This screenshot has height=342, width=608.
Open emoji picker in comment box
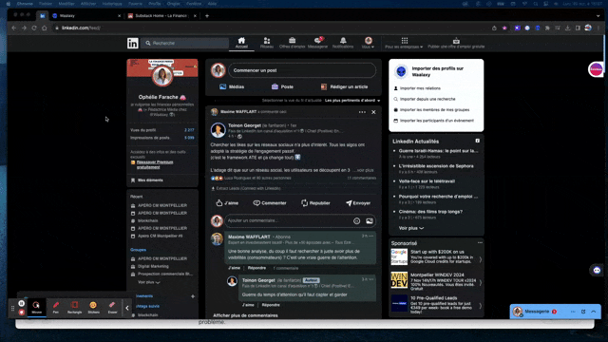357,221
